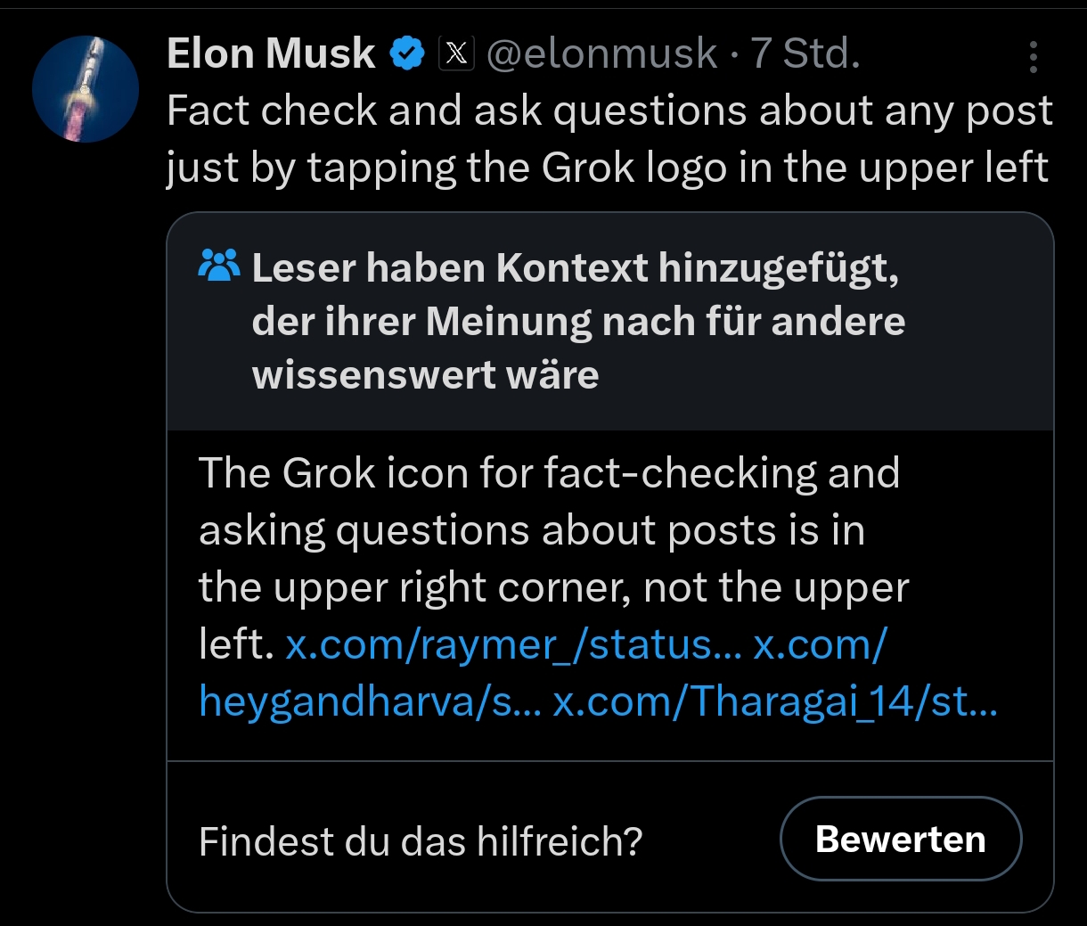Click 'Findest du das hilfreich?' text
This screenshot has height=926, width=1087.
(x=420, y=841)
